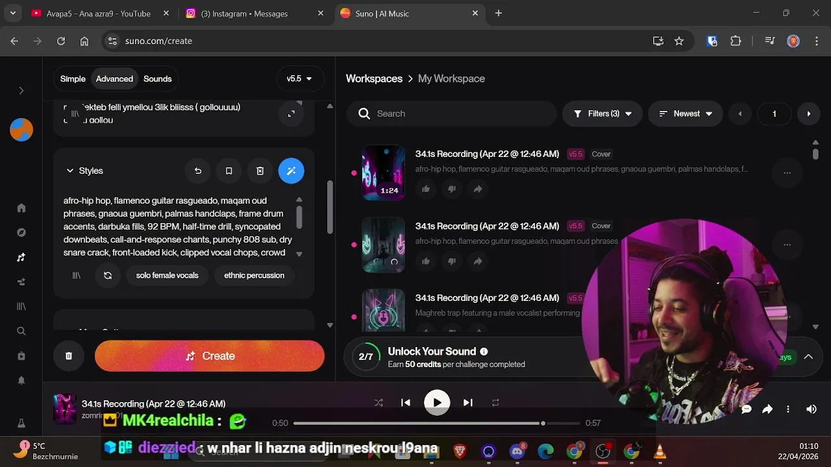Open the comments icon in the player bar

coord(747,409)
